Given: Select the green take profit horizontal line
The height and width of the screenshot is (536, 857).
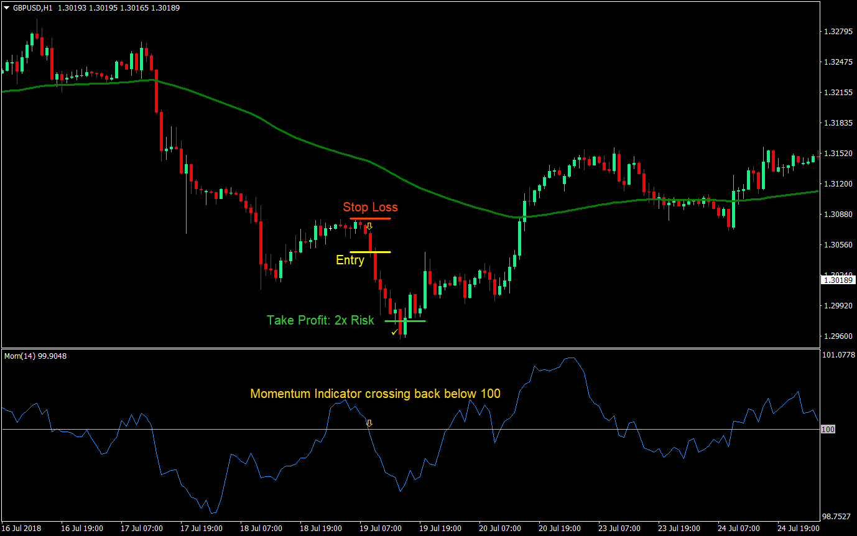Looking at the screenshot, I should (405, 321).
